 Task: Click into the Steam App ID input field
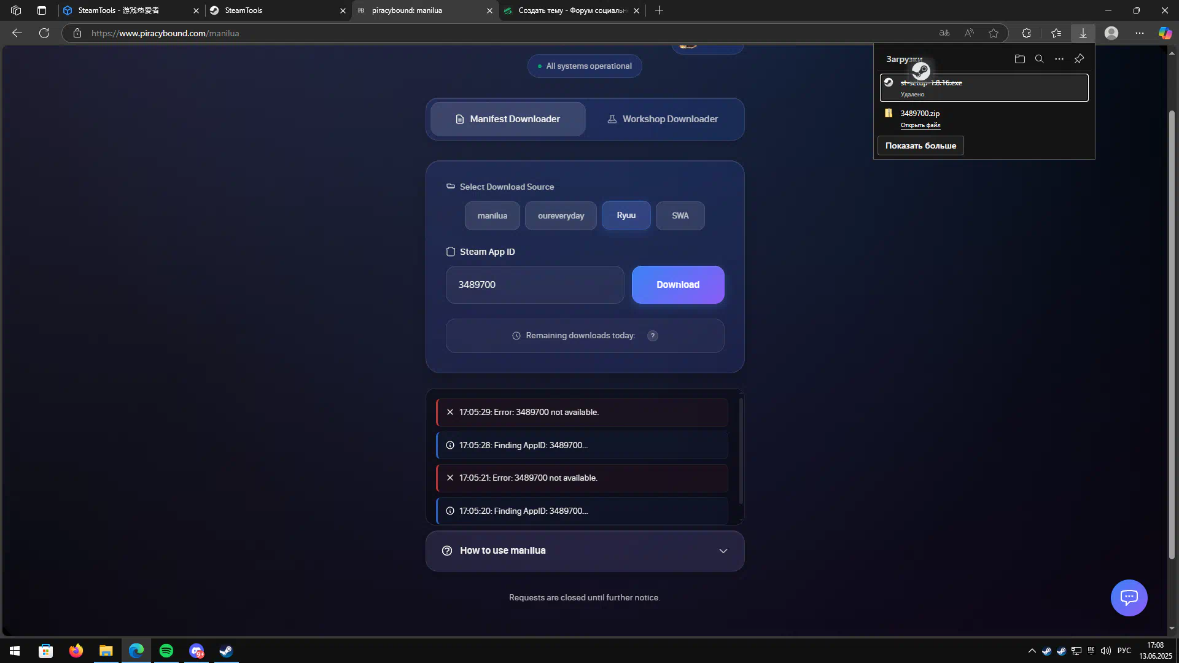coord(535,285)
